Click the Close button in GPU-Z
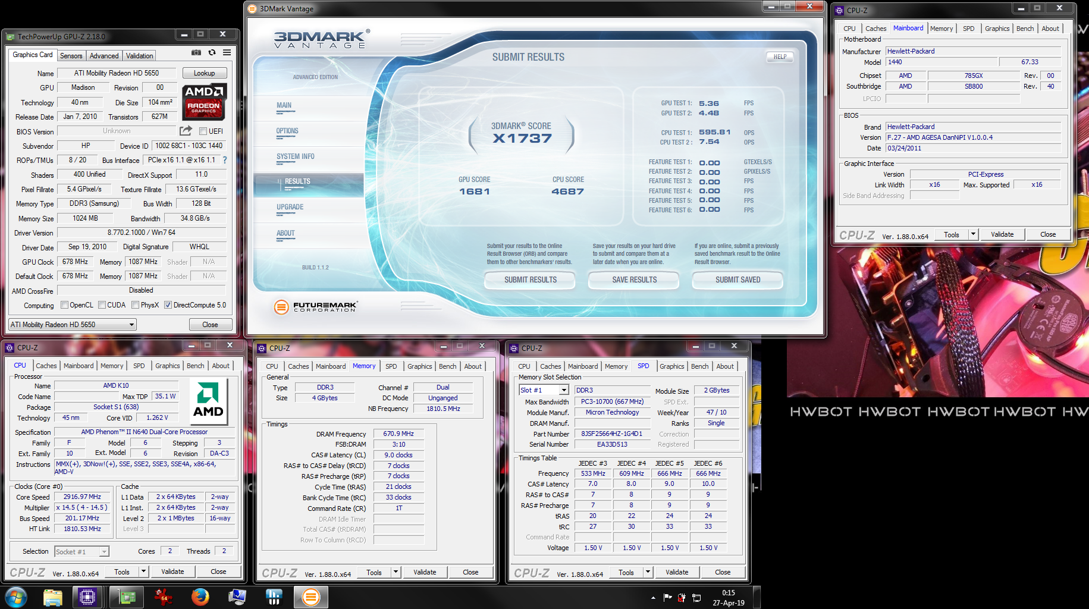The image size is (1089, 609). coord(210,325)
